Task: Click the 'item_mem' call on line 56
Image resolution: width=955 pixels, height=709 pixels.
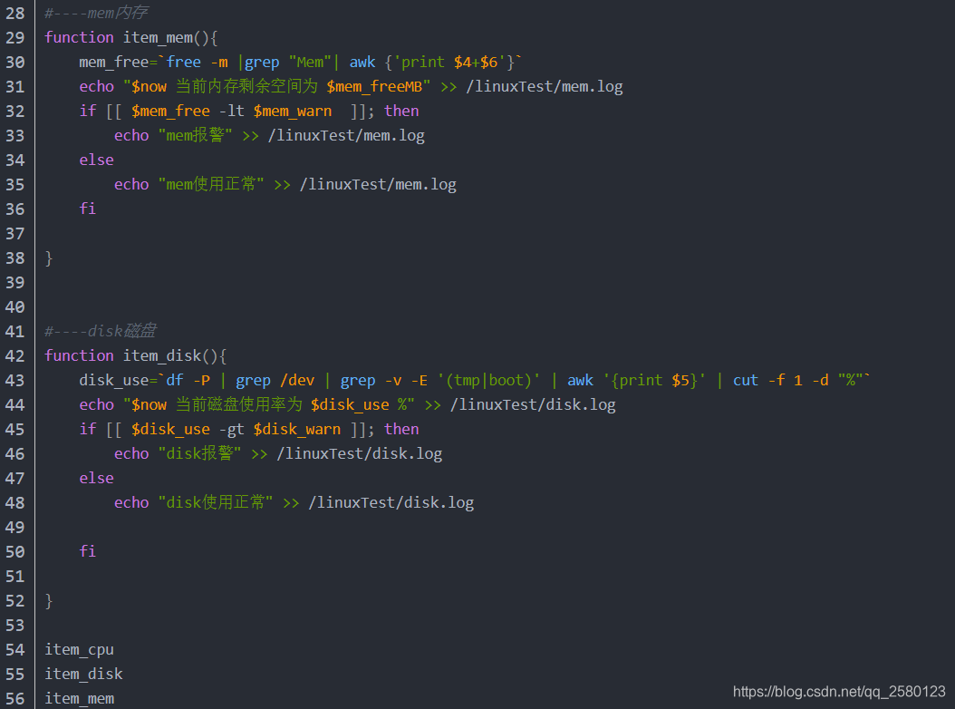Action: [x=79, y=699]
